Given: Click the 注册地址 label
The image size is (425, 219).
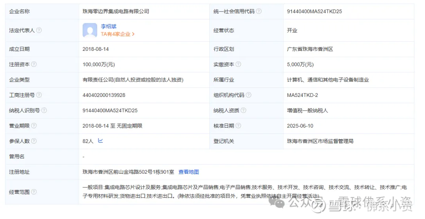Looking at the screenshot, I should click(x=19, y=172).
